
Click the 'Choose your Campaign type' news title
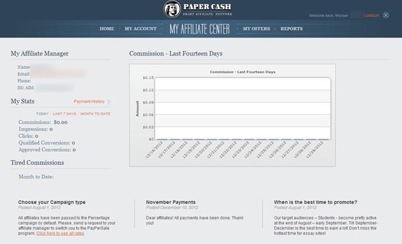pos(52,202)
